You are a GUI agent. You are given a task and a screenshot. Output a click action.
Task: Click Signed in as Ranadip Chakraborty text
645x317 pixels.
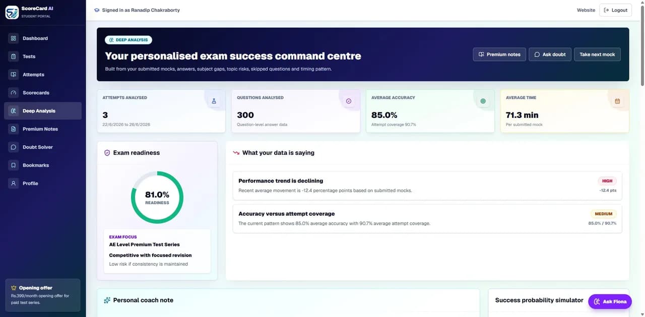point(141,10)
